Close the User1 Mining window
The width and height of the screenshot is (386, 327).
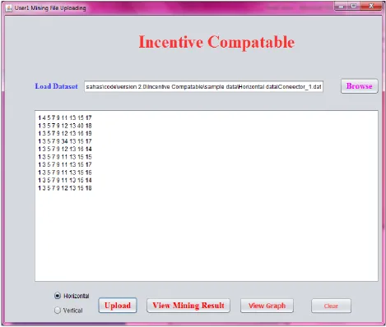[371, 6]
